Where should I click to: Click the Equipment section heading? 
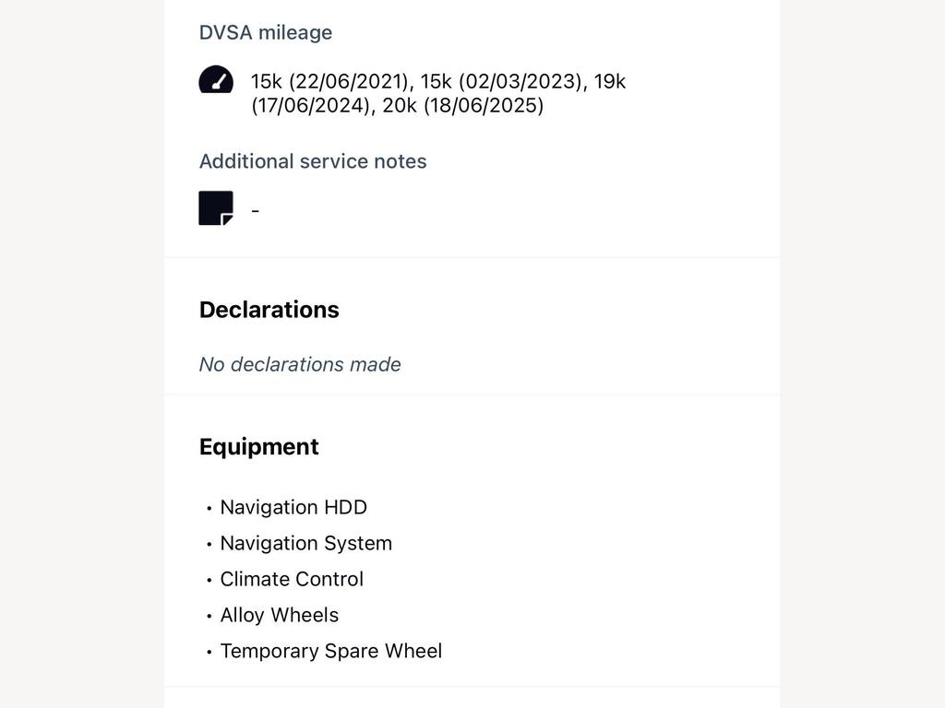pyautogui.click(x=259, y=447)
